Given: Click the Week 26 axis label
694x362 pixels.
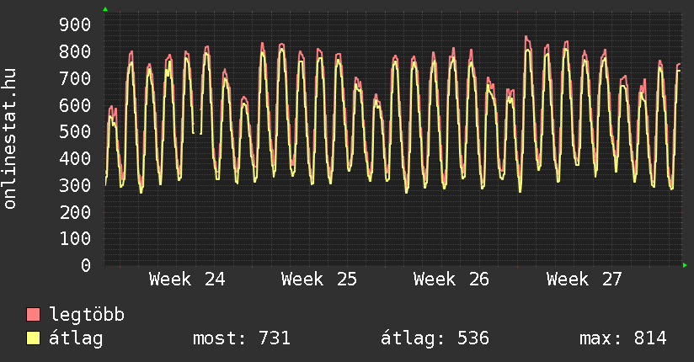Looking at the screenshot, I should (x=451, y=279).
